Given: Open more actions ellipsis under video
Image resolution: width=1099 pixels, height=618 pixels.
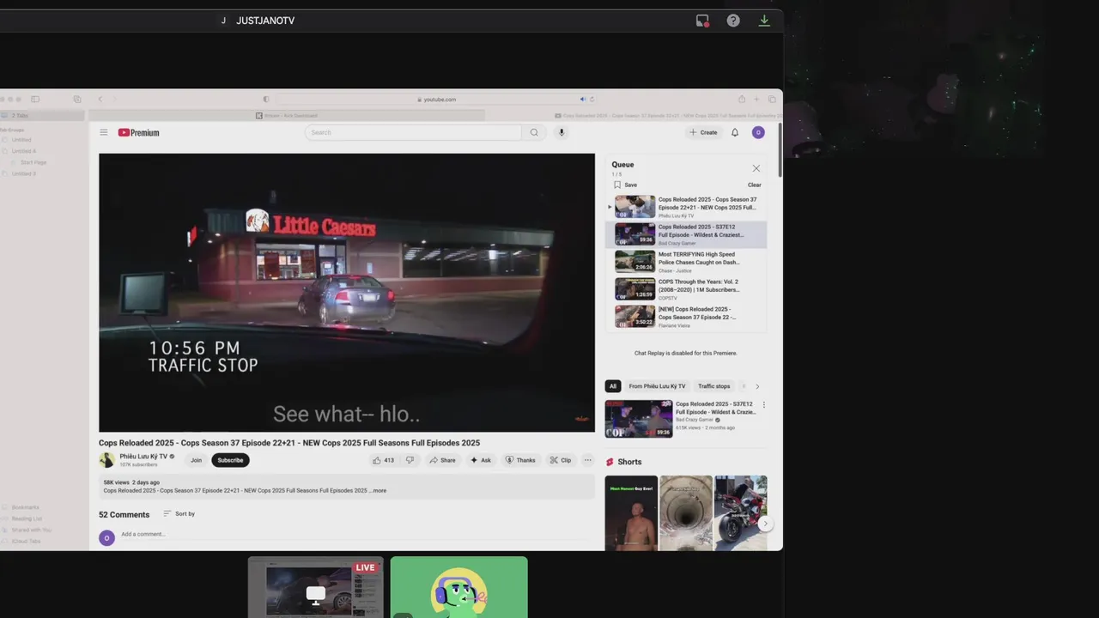Looking at the screenshot, I should point(587,460).
